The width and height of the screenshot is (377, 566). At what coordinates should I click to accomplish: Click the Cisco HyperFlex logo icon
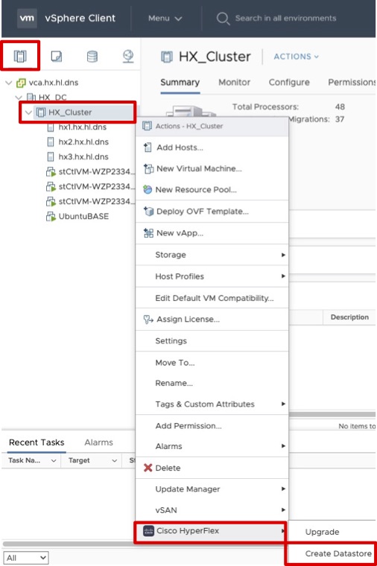pyautogui.click(x=148, y=531)
